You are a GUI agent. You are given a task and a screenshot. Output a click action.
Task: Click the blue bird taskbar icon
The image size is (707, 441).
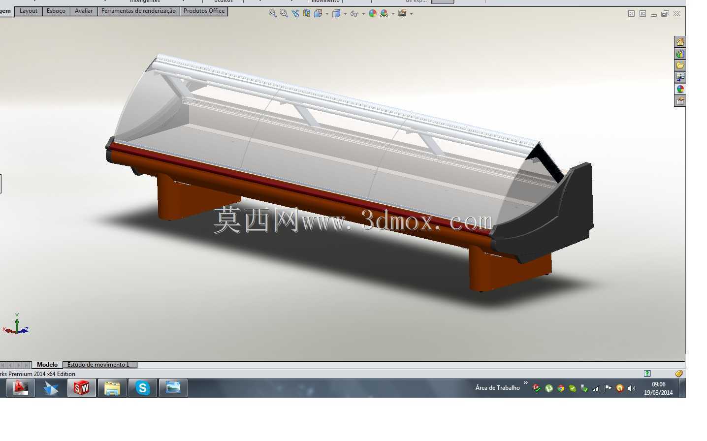[x=51, y=388]
